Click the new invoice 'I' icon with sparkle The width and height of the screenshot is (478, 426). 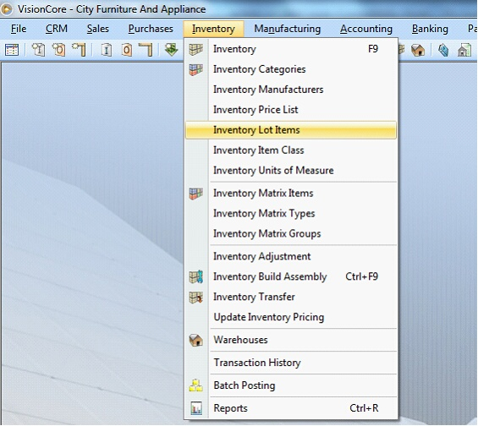[x=38, y=50]
